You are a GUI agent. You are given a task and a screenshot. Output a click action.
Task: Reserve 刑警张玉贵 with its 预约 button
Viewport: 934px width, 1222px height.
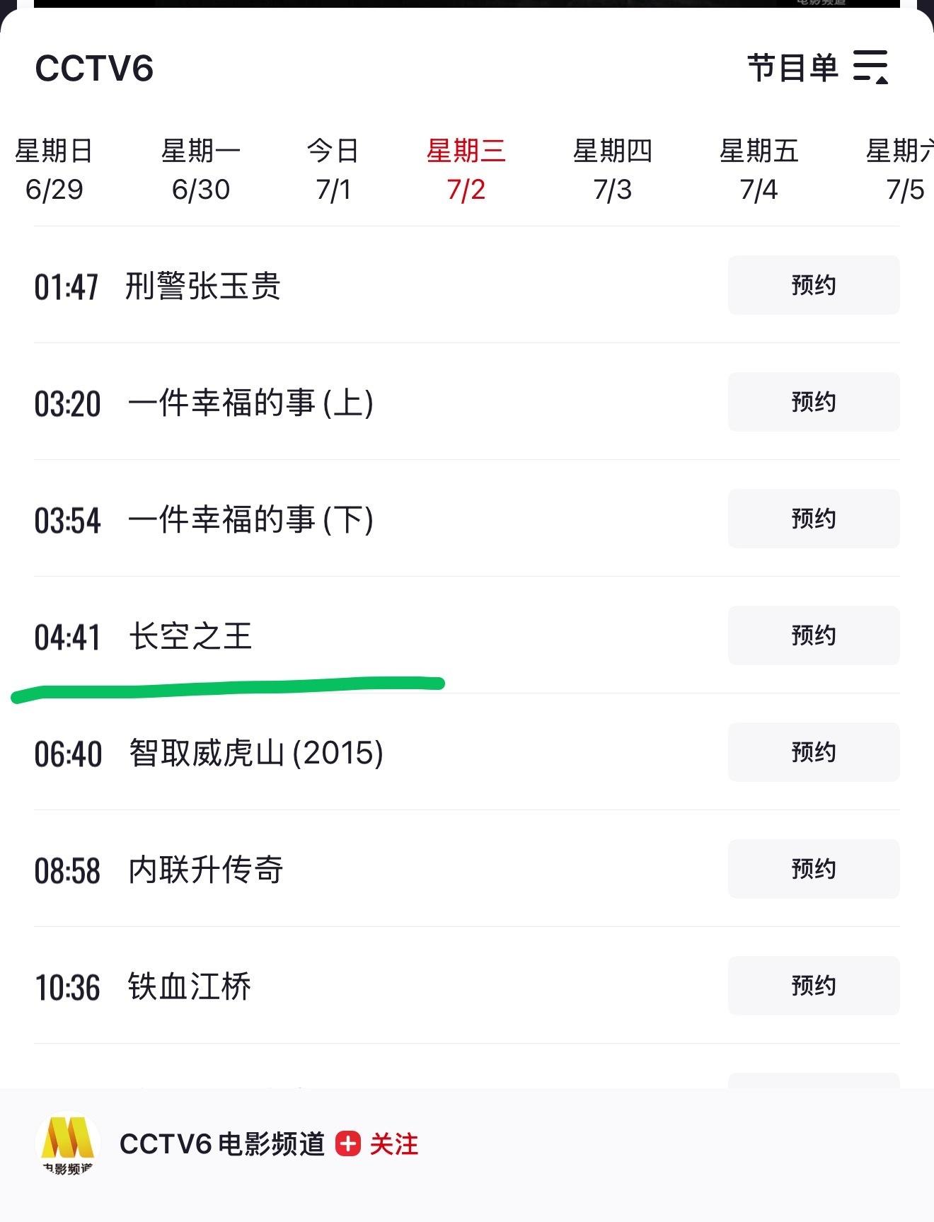pos(814,285)
